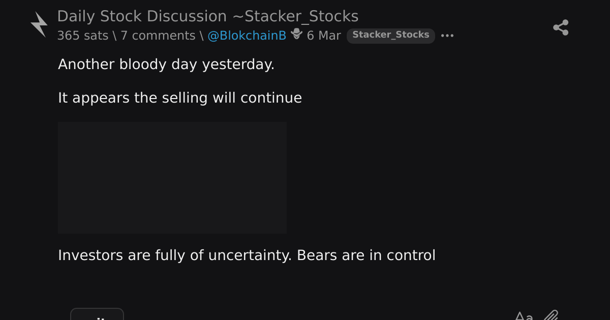
Task: Open the Daily Stock Discussion title
Action: (142, 16)
